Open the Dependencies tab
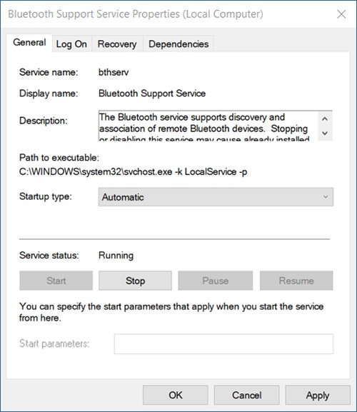The width and height of the screenshot is (357, 412). [x=178, y=44]
